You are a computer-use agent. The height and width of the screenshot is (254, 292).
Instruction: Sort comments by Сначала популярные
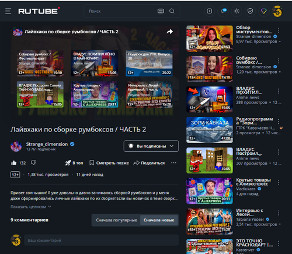116,220
